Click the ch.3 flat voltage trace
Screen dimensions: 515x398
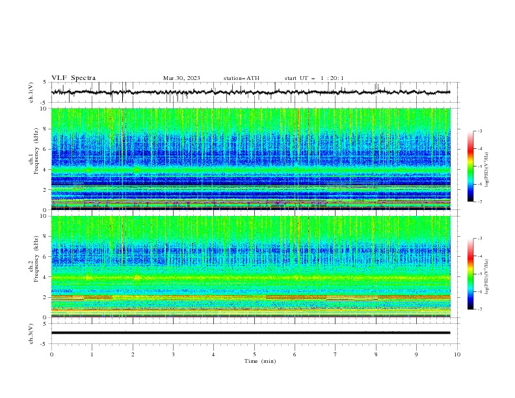pyautogui.click(x=250, y=333)
